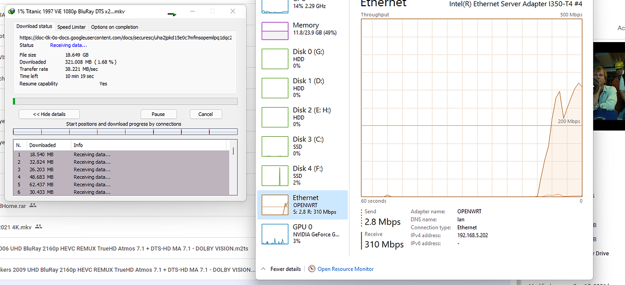Click the googleusercontent download URL text
625x285 pixels.
click(x=126, y=37)
